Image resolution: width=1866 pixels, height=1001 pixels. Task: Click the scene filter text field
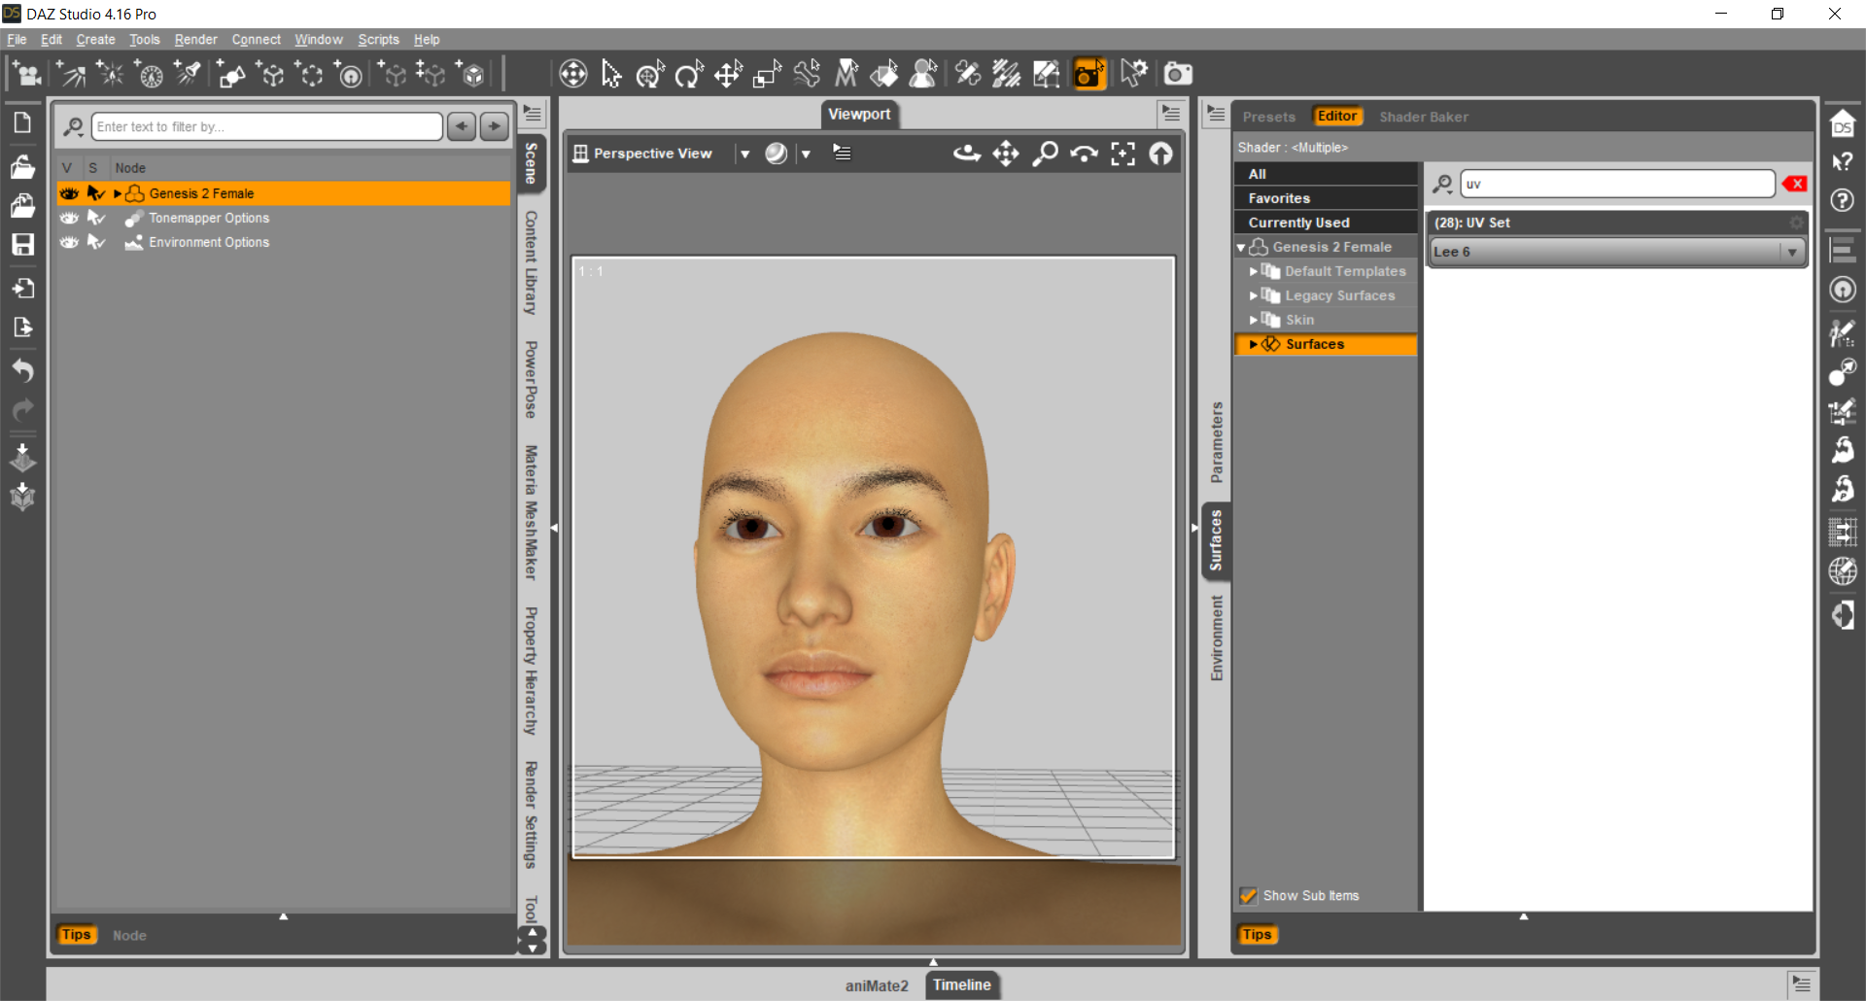[x=266, y=126]
